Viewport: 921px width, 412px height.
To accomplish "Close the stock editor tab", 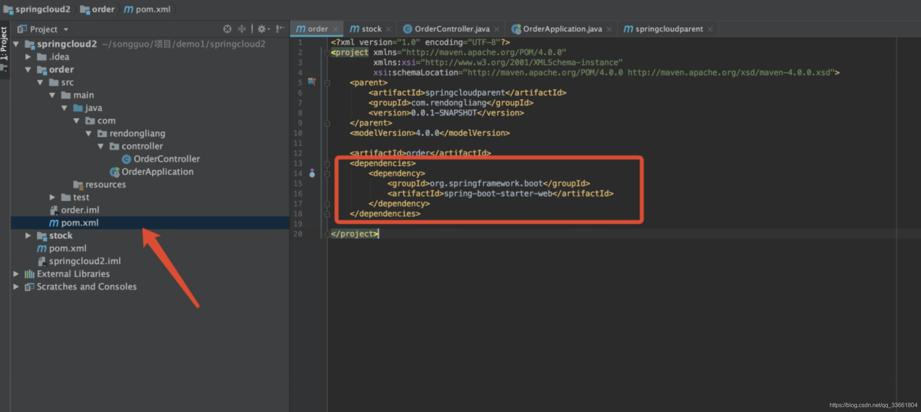I will point(389,29).
